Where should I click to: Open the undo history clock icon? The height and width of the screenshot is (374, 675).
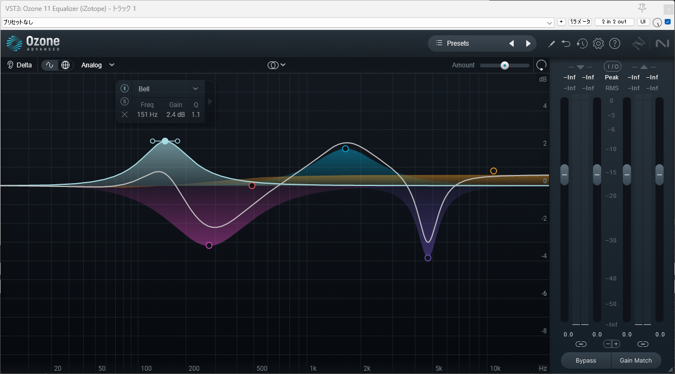pos(582,43)
